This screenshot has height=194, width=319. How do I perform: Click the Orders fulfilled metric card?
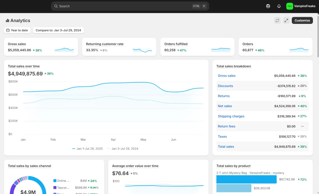(x=197, y=47)
